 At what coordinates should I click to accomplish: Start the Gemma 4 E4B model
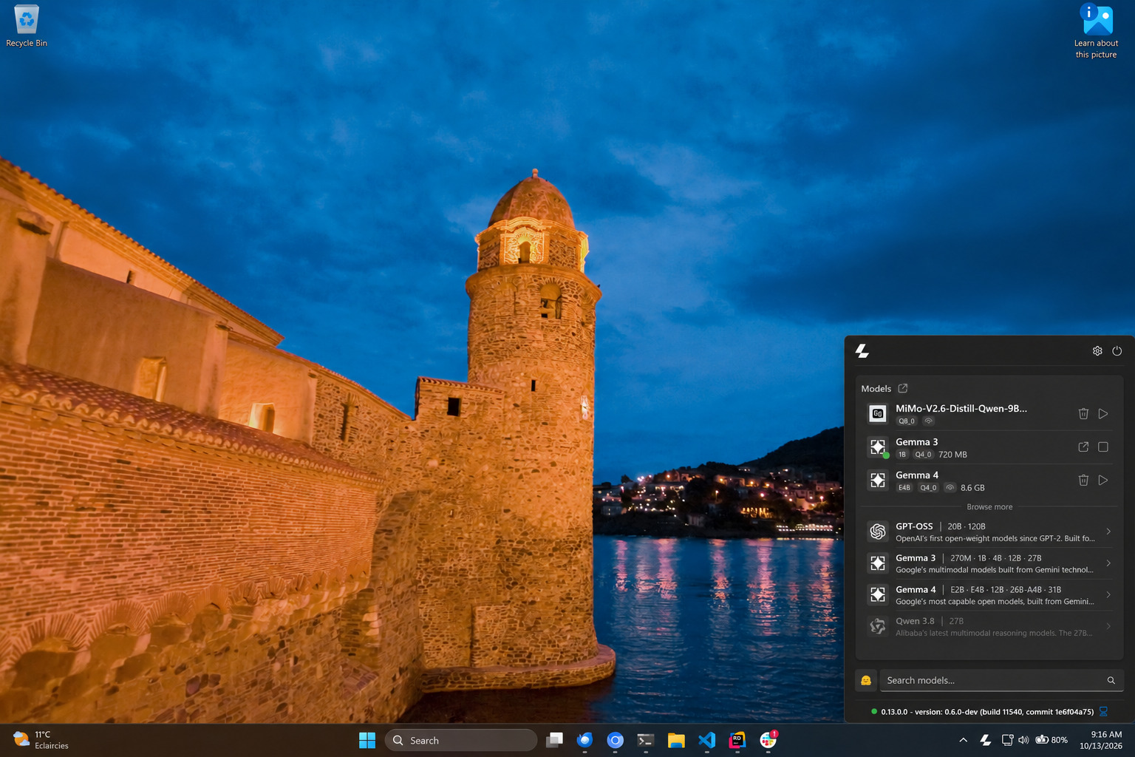tap(1103, 481)
